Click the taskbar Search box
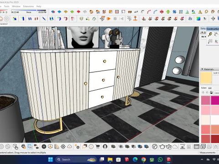 76,159
